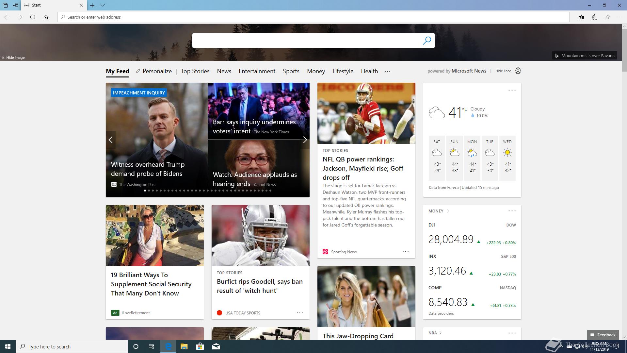The height and width of the screenshot is (353, 627).
Task: Open the Health tab
Action: coord(369,71)
